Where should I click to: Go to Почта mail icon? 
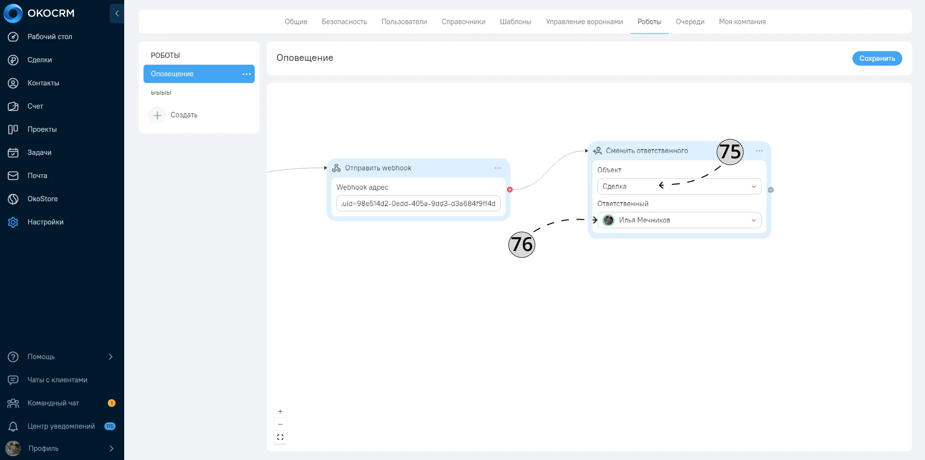click(13, 176)
